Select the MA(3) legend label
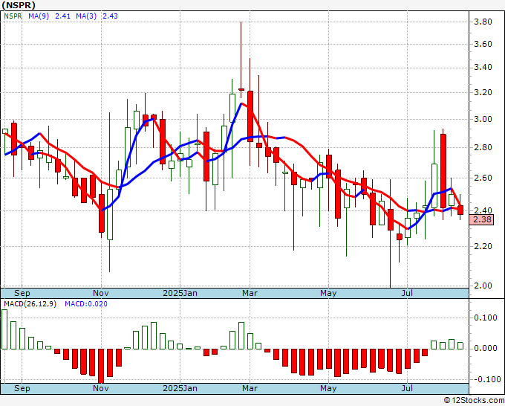This screenshot has height=406, width=505. (x=86, y=16)
